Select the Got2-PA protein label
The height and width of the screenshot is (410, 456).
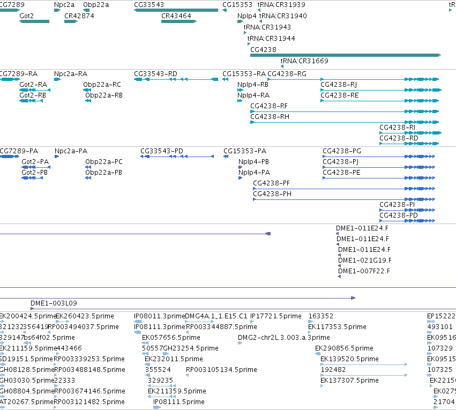pos(35,162)
